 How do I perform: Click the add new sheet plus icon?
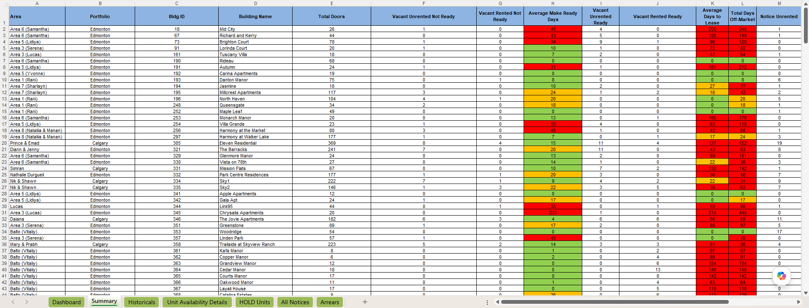tap(365, 302)
